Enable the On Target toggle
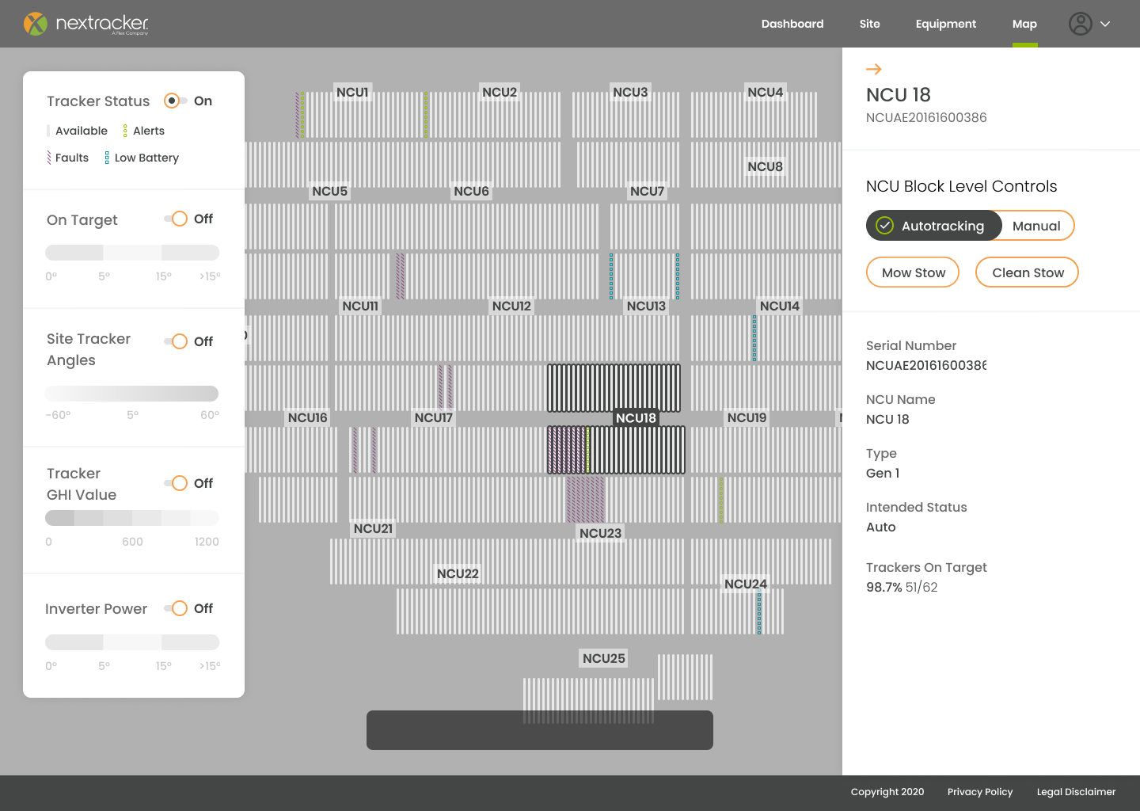This screenshot has height=811, width=1140. click(176, 219)
